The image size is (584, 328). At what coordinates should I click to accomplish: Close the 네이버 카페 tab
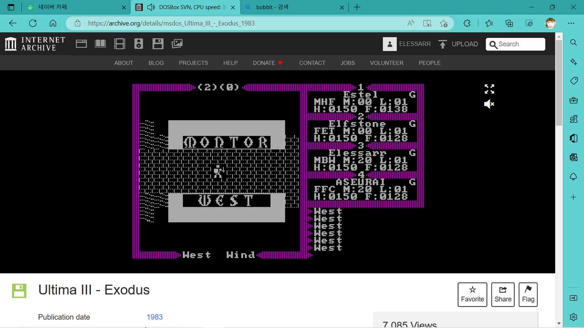coord(124,7)
